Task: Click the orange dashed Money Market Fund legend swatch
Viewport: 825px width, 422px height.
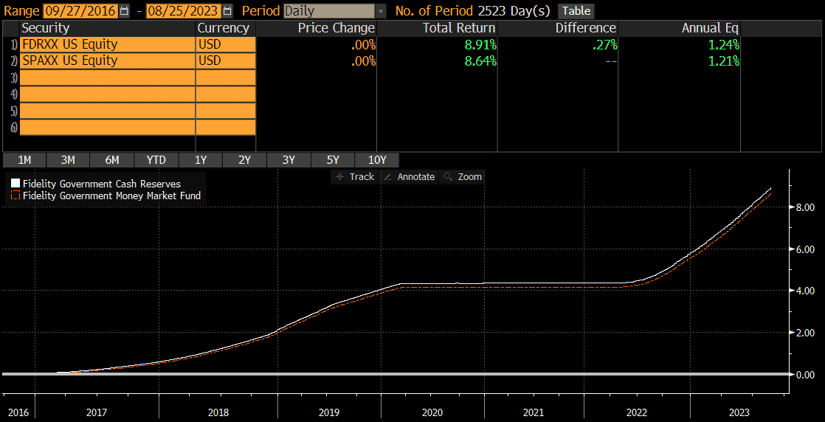Action: coord(15,196)
